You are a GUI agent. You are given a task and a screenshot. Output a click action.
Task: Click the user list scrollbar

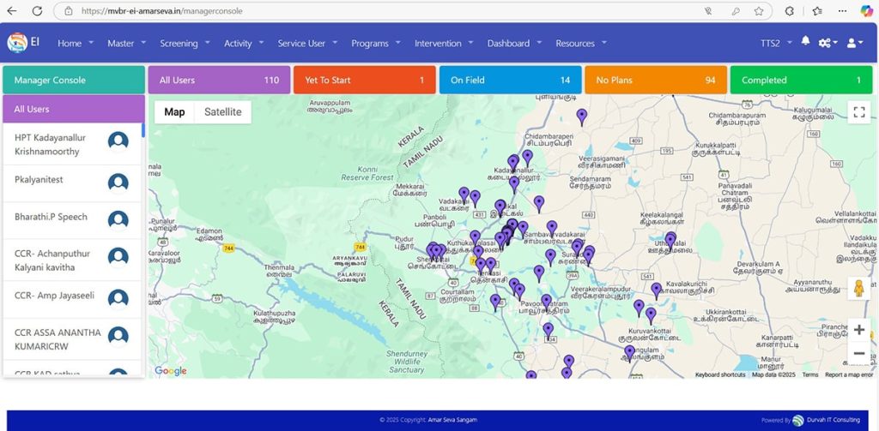[142, 130]
